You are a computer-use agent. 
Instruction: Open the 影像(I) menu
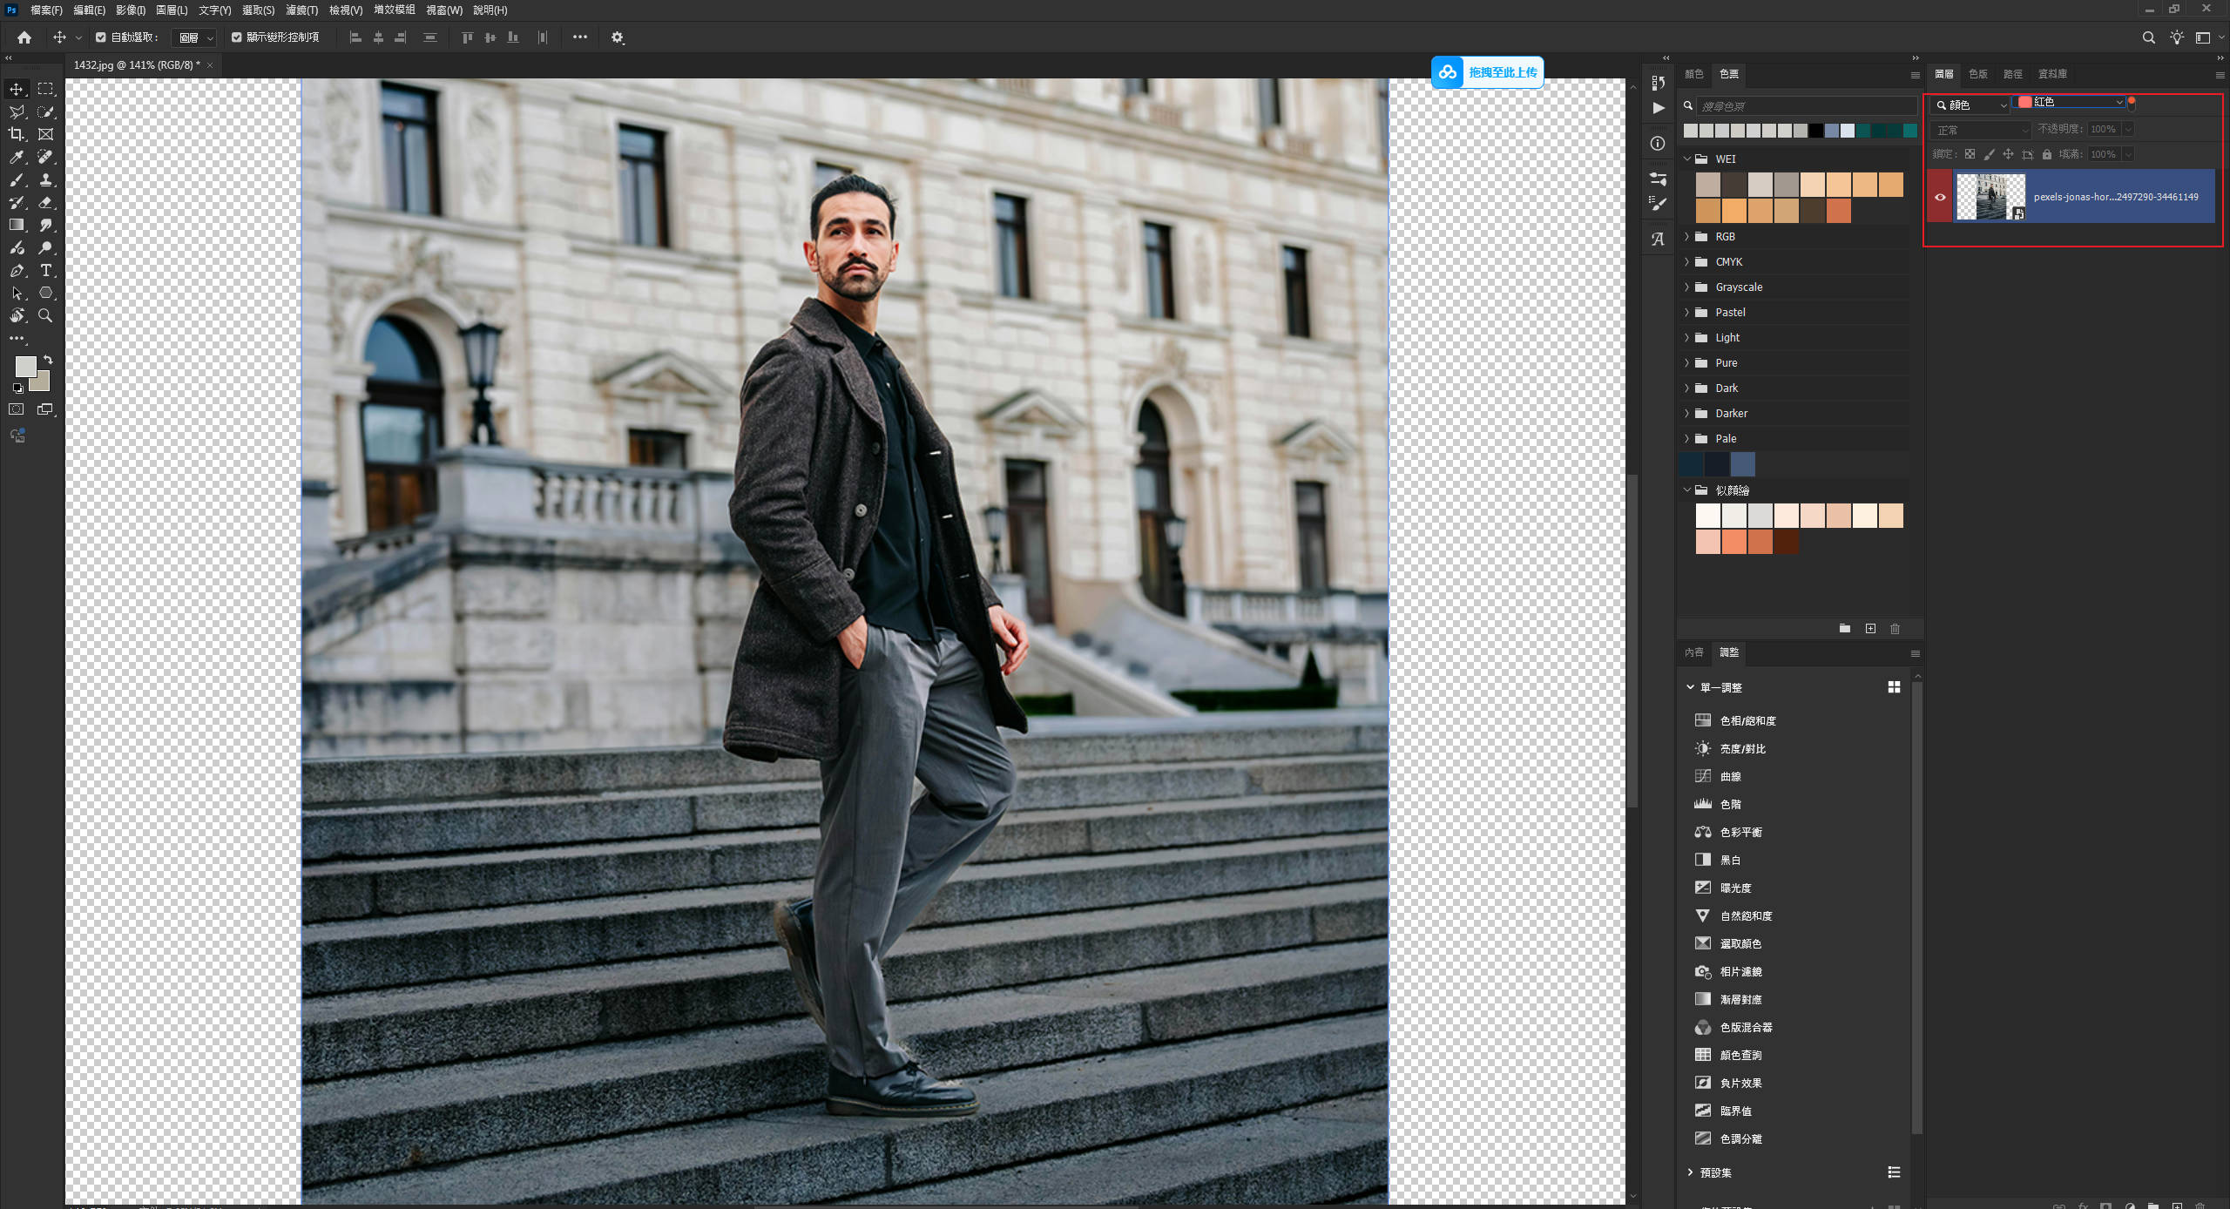click(131, 10)
